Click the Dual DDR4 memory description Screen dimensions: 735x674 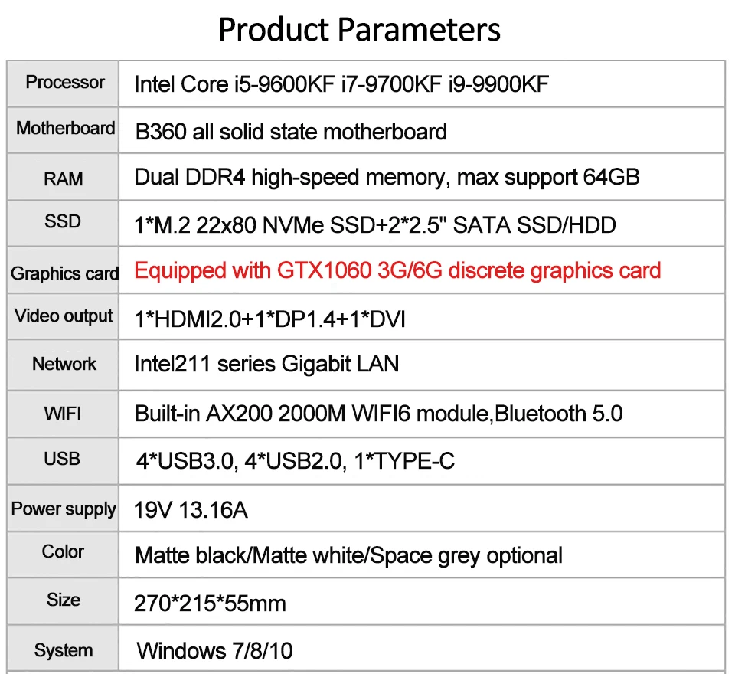387,178
